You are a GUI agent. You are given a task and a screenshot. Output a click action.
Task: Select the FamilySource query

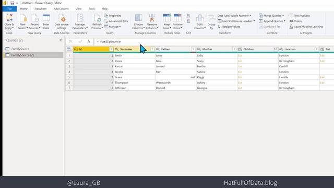[33, 49]
